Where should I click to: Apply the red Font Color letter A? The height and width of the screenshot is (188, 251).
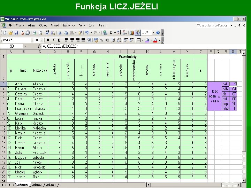(x=155, y=40)
